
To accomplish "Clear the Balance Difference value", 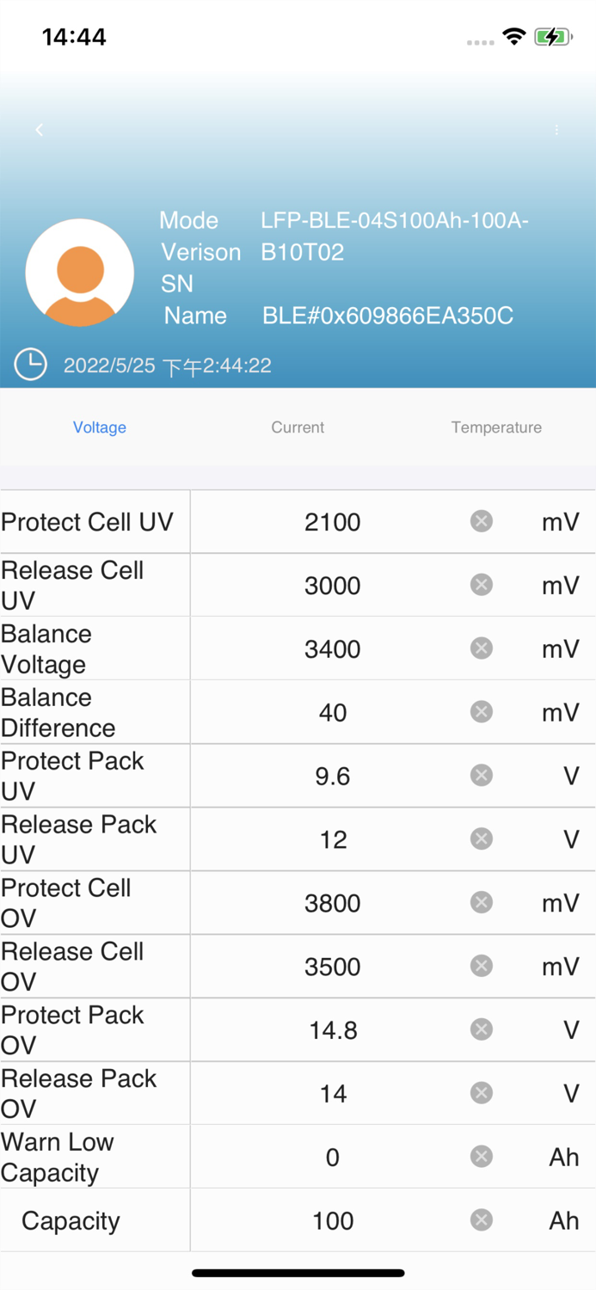I will click(x=481, y=711).
